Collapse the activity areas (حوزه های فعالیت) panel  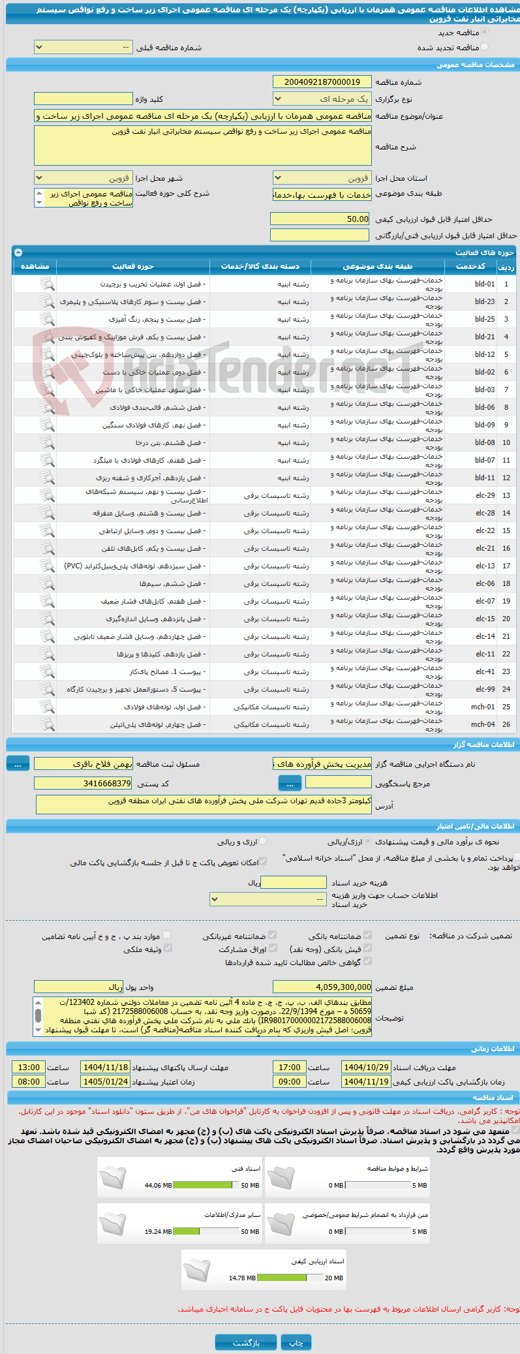click(18, 253)
